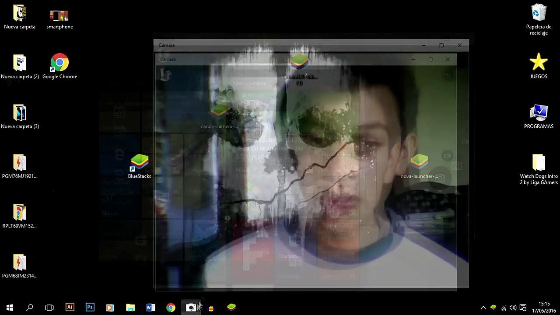Select the PGM76MJ1921 archive on desktop
This screenshot has height=315, width=560.
(20, 167)
